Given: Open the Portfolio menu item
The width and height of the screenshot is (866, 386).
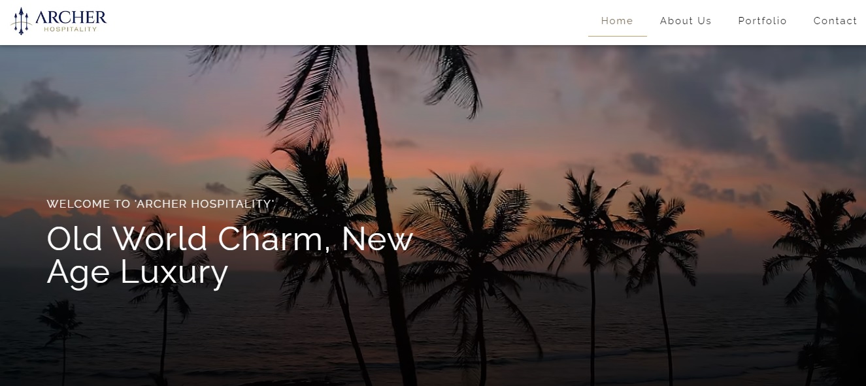Looking at the screenshot, I should (762, 21).
